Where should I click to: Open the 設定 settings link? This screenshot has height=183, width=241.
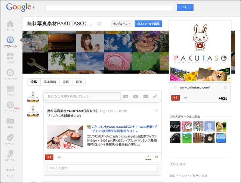click(173, 176)
